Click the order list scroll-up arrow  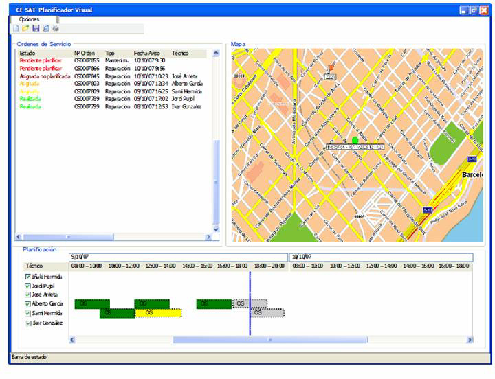pyautogui.click(x=216, y=53)
